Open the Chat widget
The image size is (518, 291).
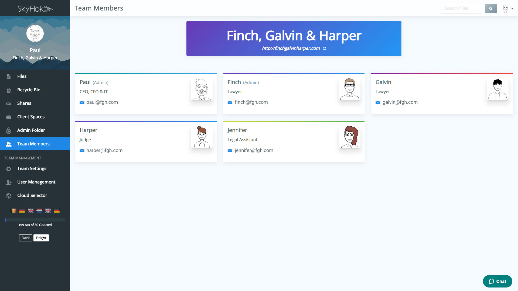coord(497,281)
